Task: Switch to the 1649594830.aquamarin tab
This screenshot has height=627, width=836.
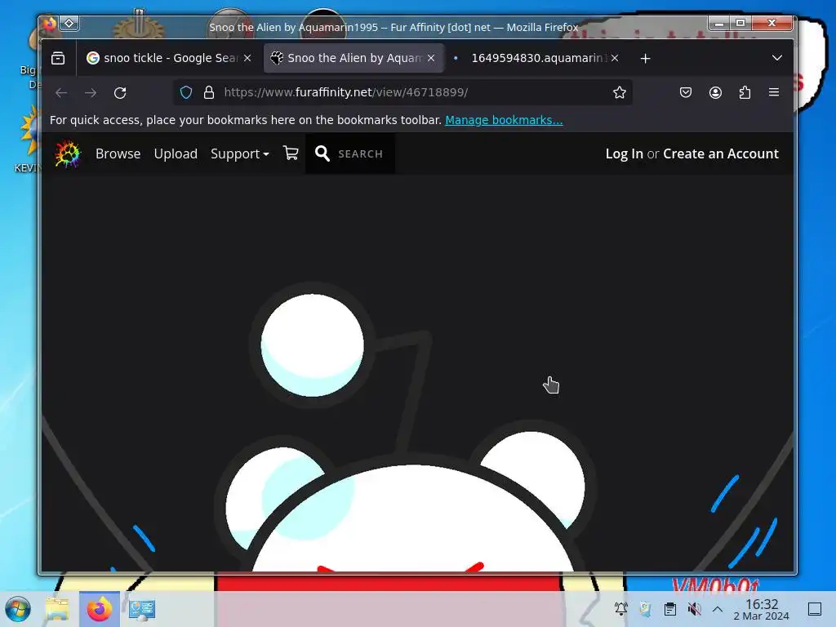Action: [x=536, y=58]
